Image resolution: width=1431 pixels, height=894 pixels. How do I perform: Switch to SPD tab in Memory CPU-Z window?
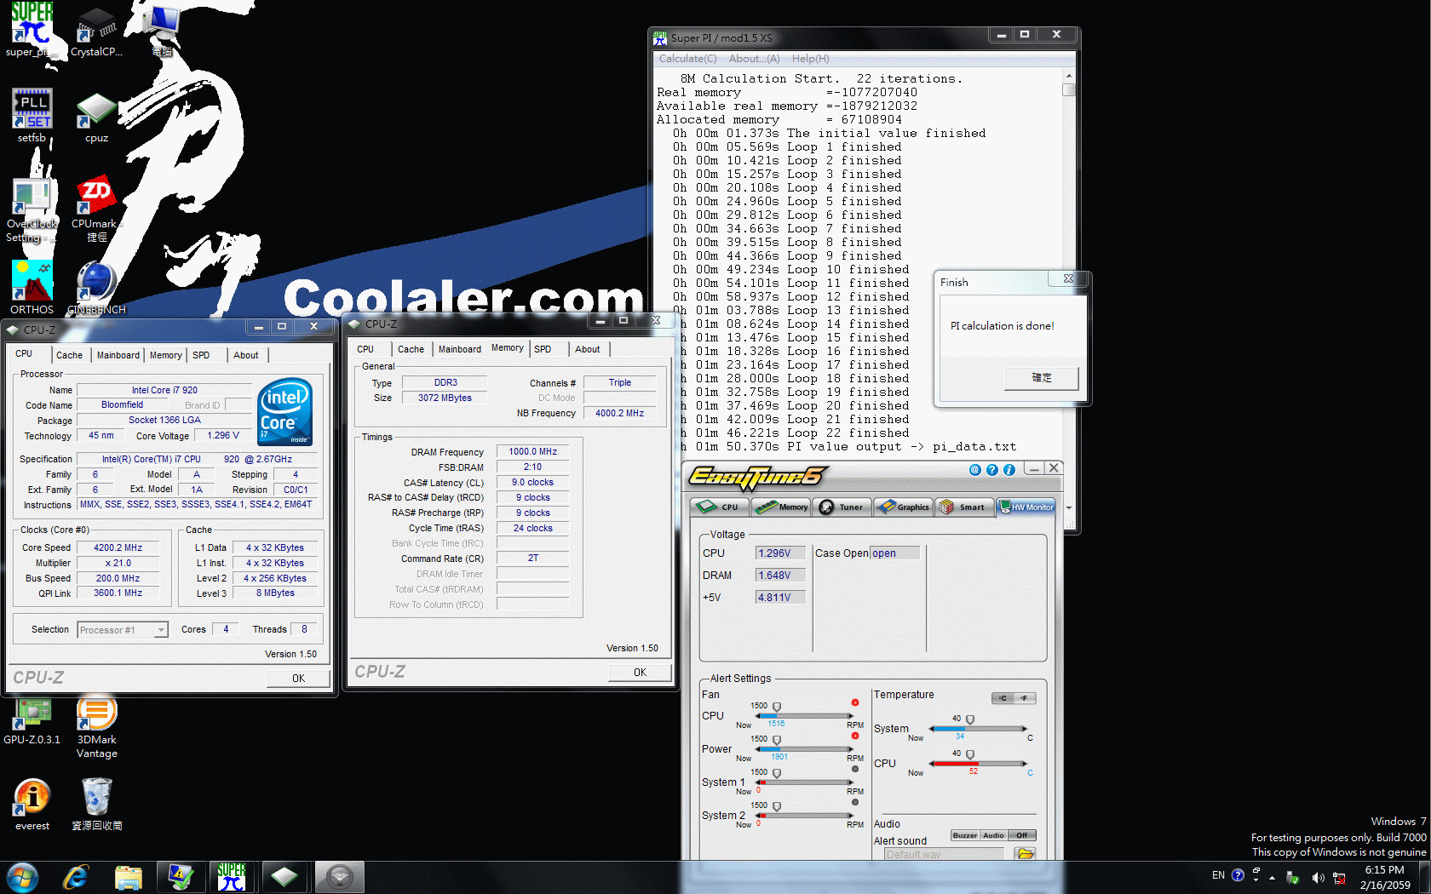[543, 349]
